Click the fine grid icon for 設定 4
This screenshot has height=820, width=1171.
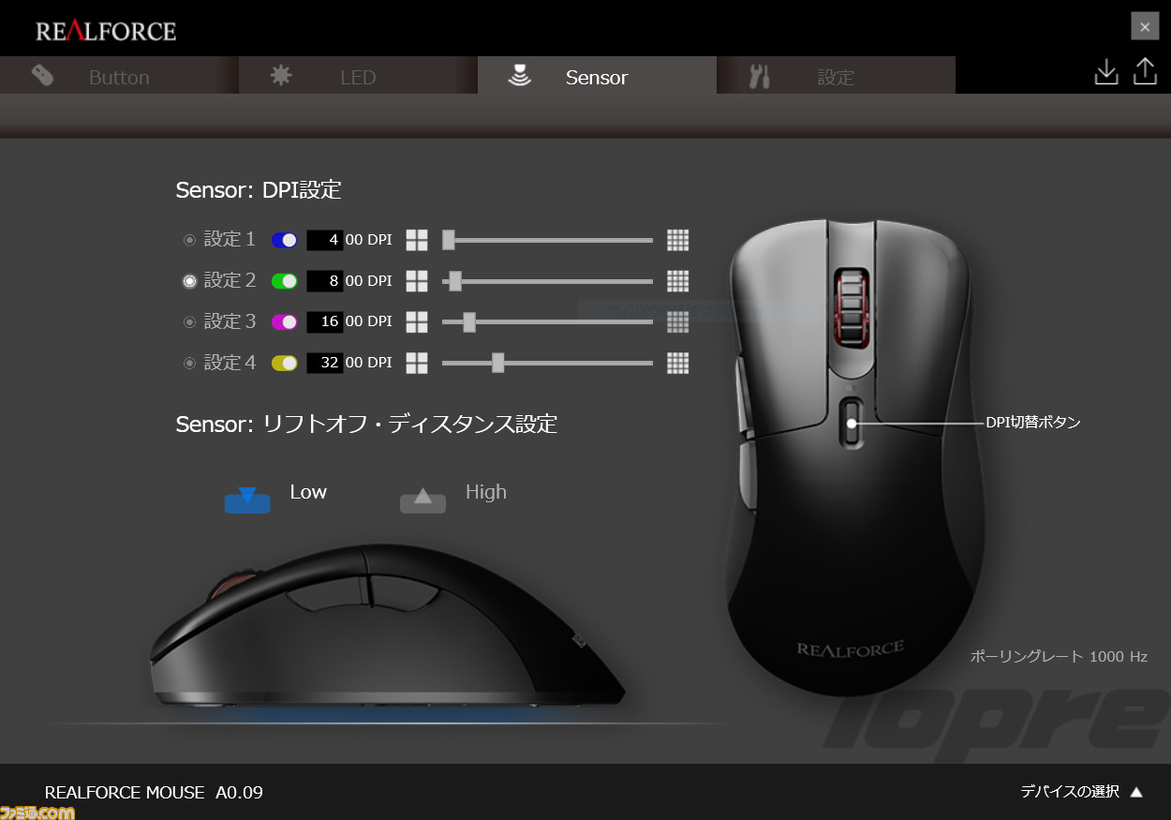pyautogui.click(x=678, y=363)
